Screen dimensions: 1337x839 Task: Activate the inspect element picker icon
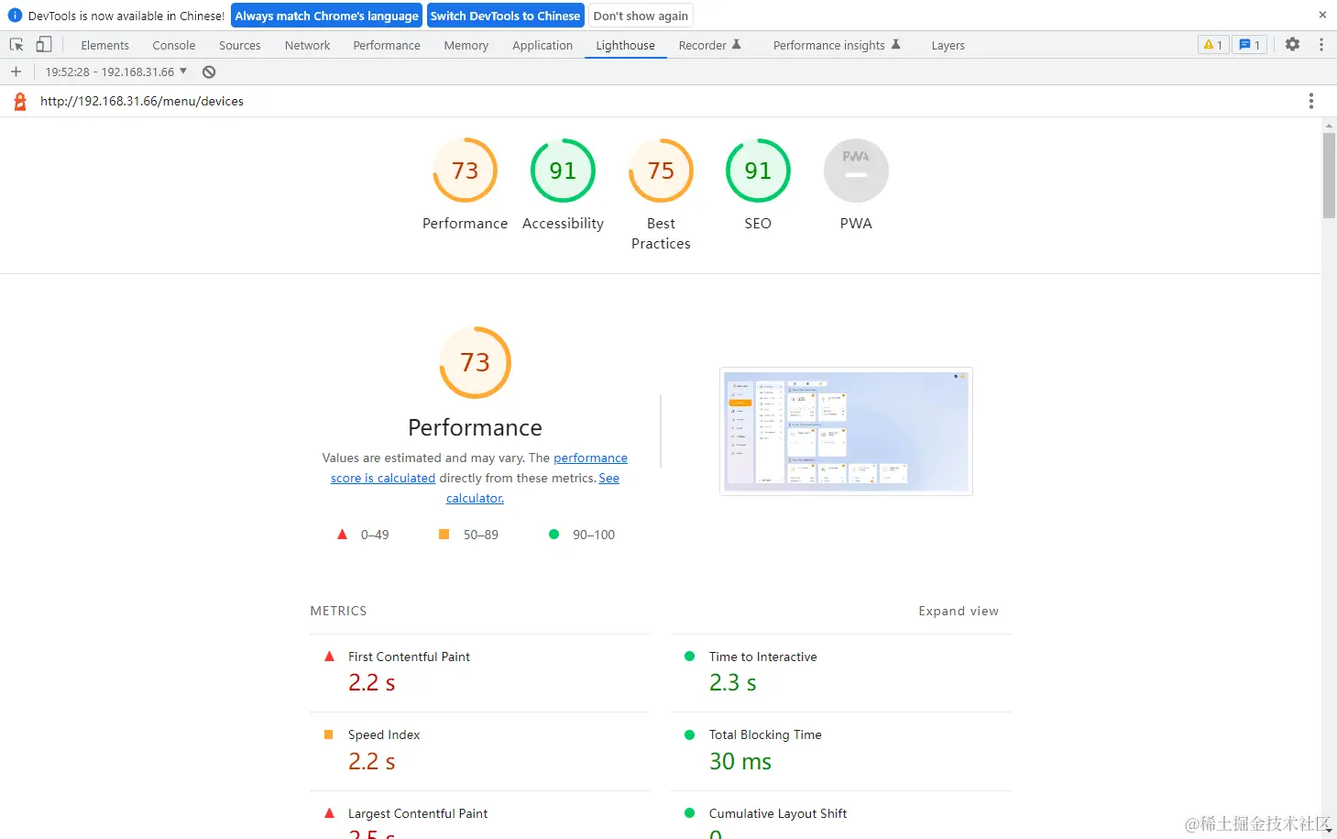coord(16,44)
